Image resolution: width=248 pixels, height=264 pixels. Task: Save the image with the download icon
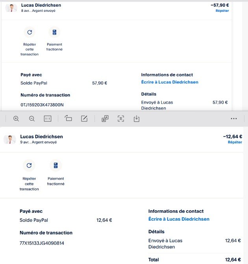pos(137,119)
